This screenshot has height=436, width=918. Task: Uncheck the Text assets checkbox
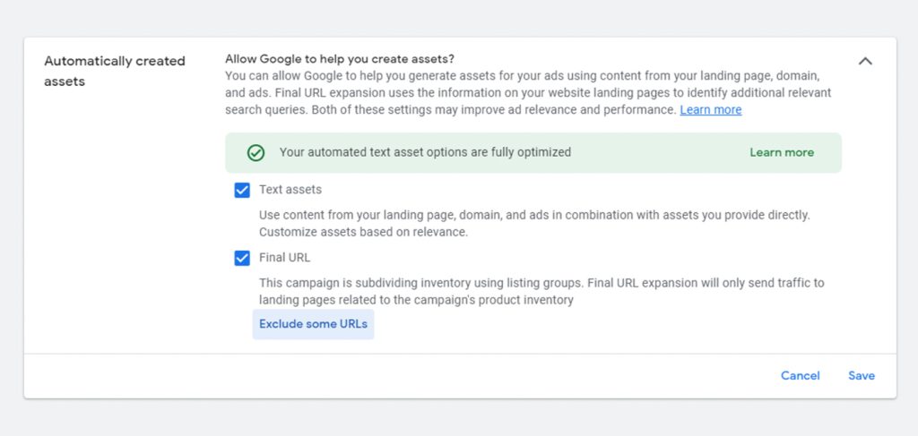[x=242, y=190]
